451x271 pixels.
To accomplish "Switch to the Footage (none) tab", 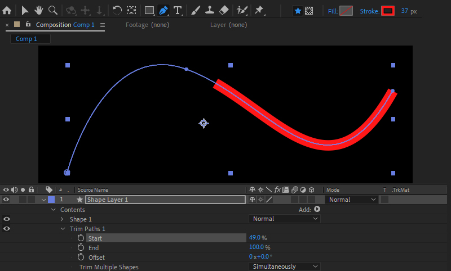I will 147,25.
